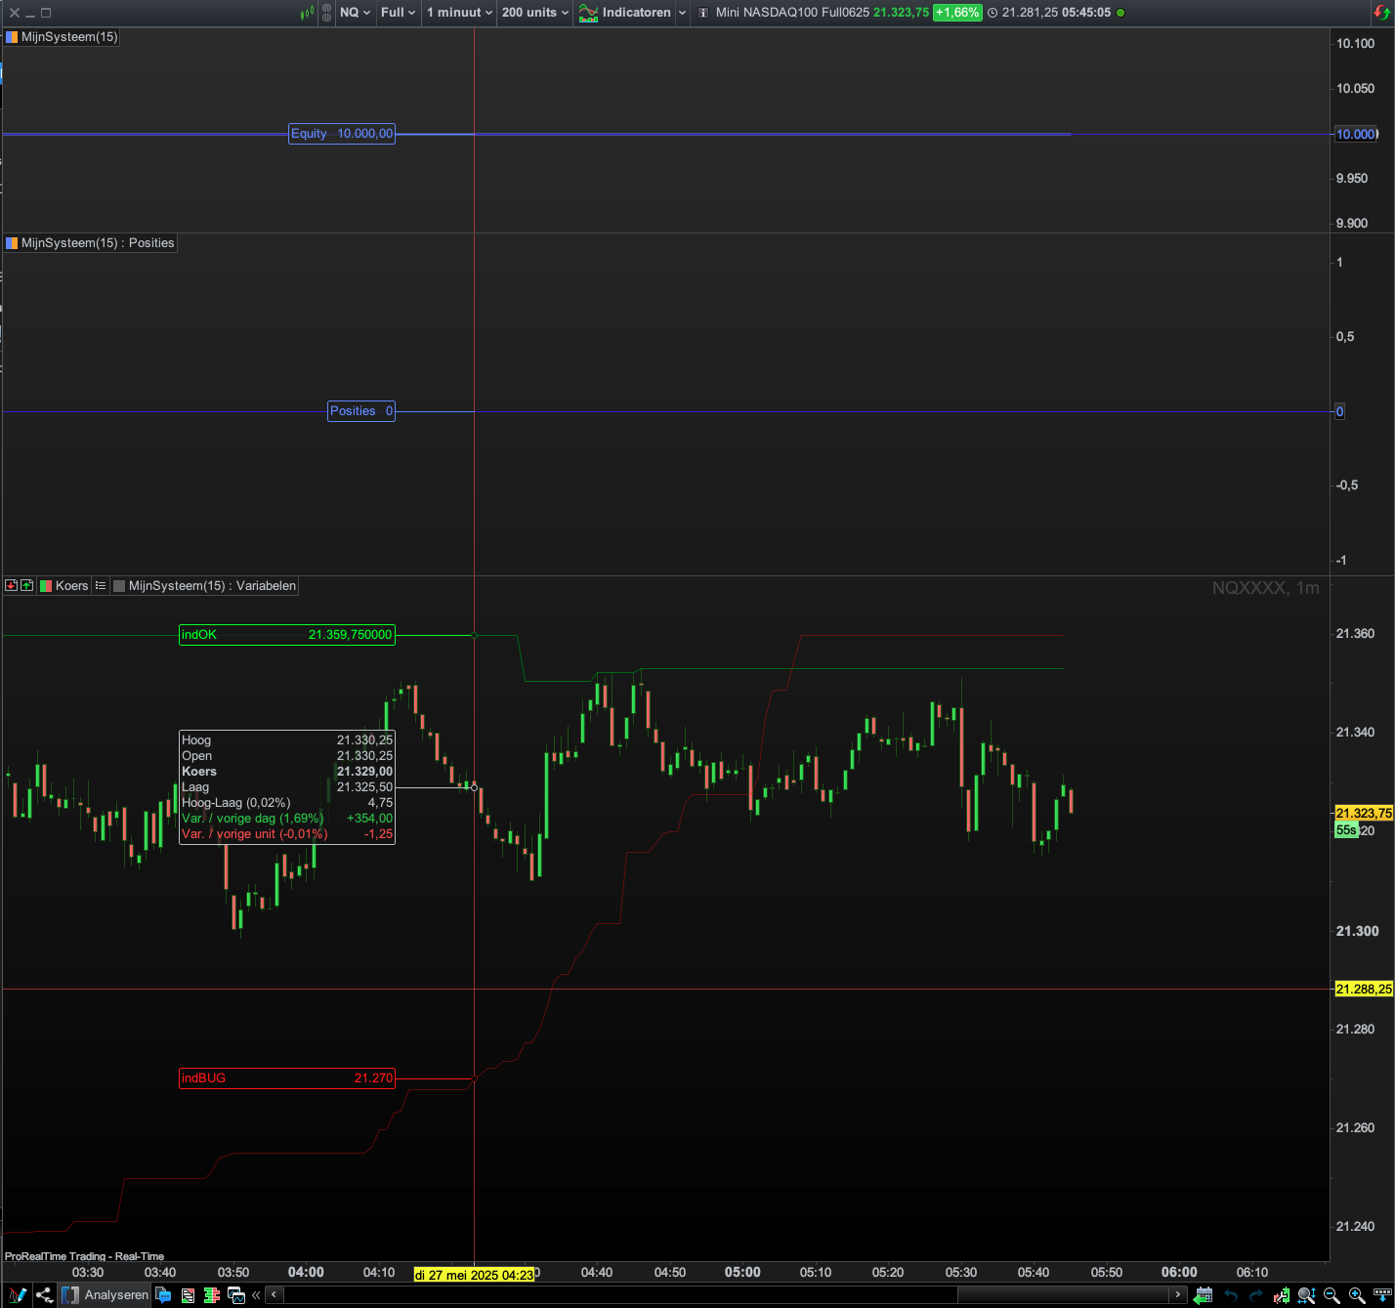
Task: Open the 200 units dropdown
Action: (535, 13)
